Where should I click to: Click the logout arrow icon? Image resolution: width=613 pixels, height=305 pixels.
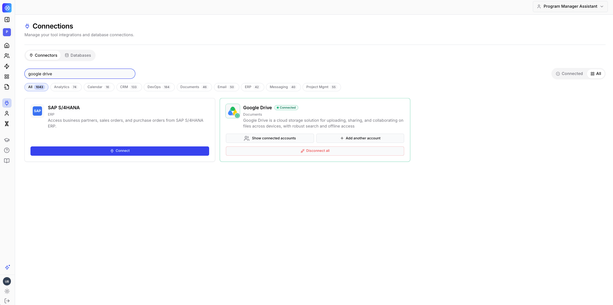[x=7, y=301]
